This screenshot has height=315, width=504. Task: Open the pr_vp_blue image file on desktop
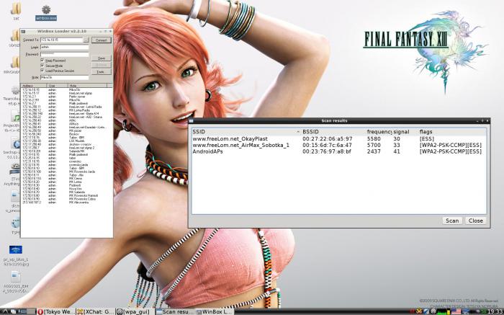tap(16, 255)
